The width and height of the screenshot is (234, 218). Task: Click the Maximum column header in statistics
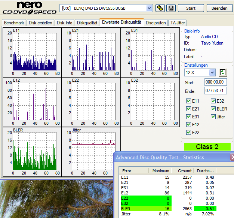pyautogui.click(x=161, y=171)
